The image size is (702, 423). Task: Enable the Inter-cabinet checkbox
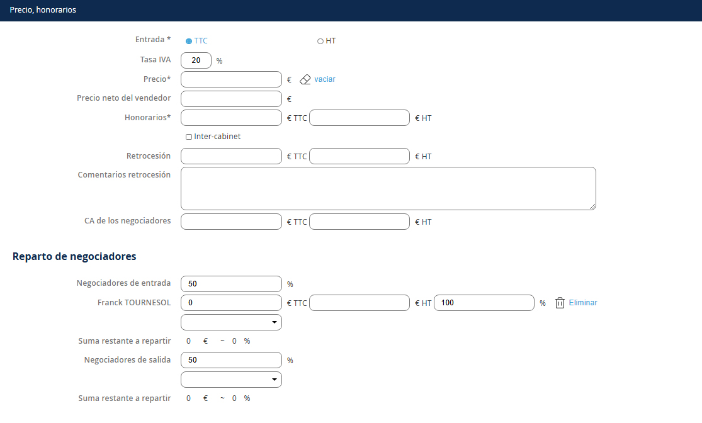[x=189, y=137]
